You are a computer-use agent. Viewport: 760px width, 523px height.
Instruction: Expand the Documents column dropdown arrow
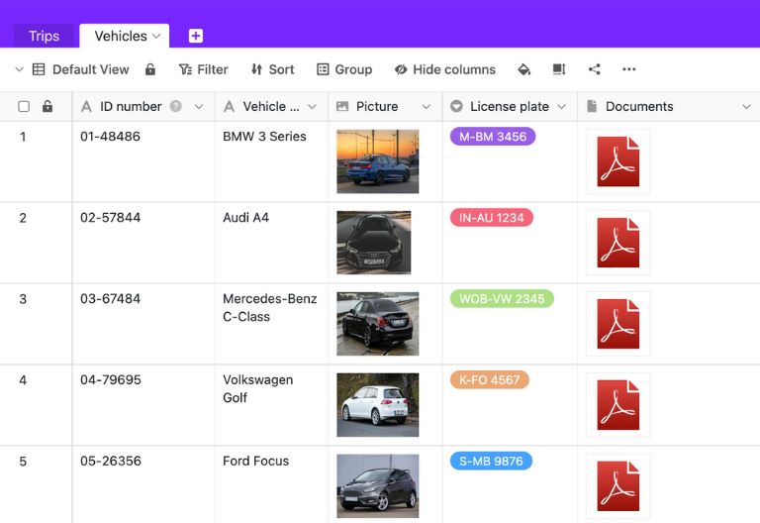746,106
